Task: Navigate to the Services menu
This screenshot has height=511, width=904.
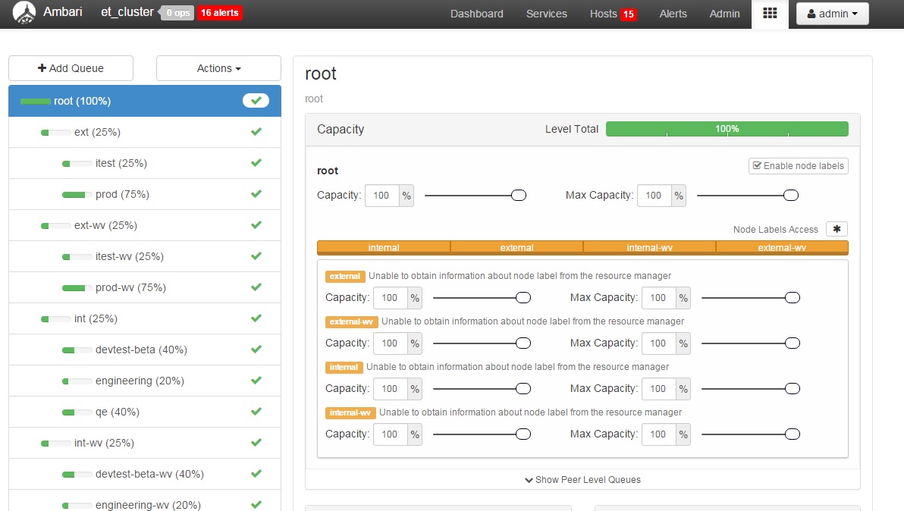Action: click(546, 14)
